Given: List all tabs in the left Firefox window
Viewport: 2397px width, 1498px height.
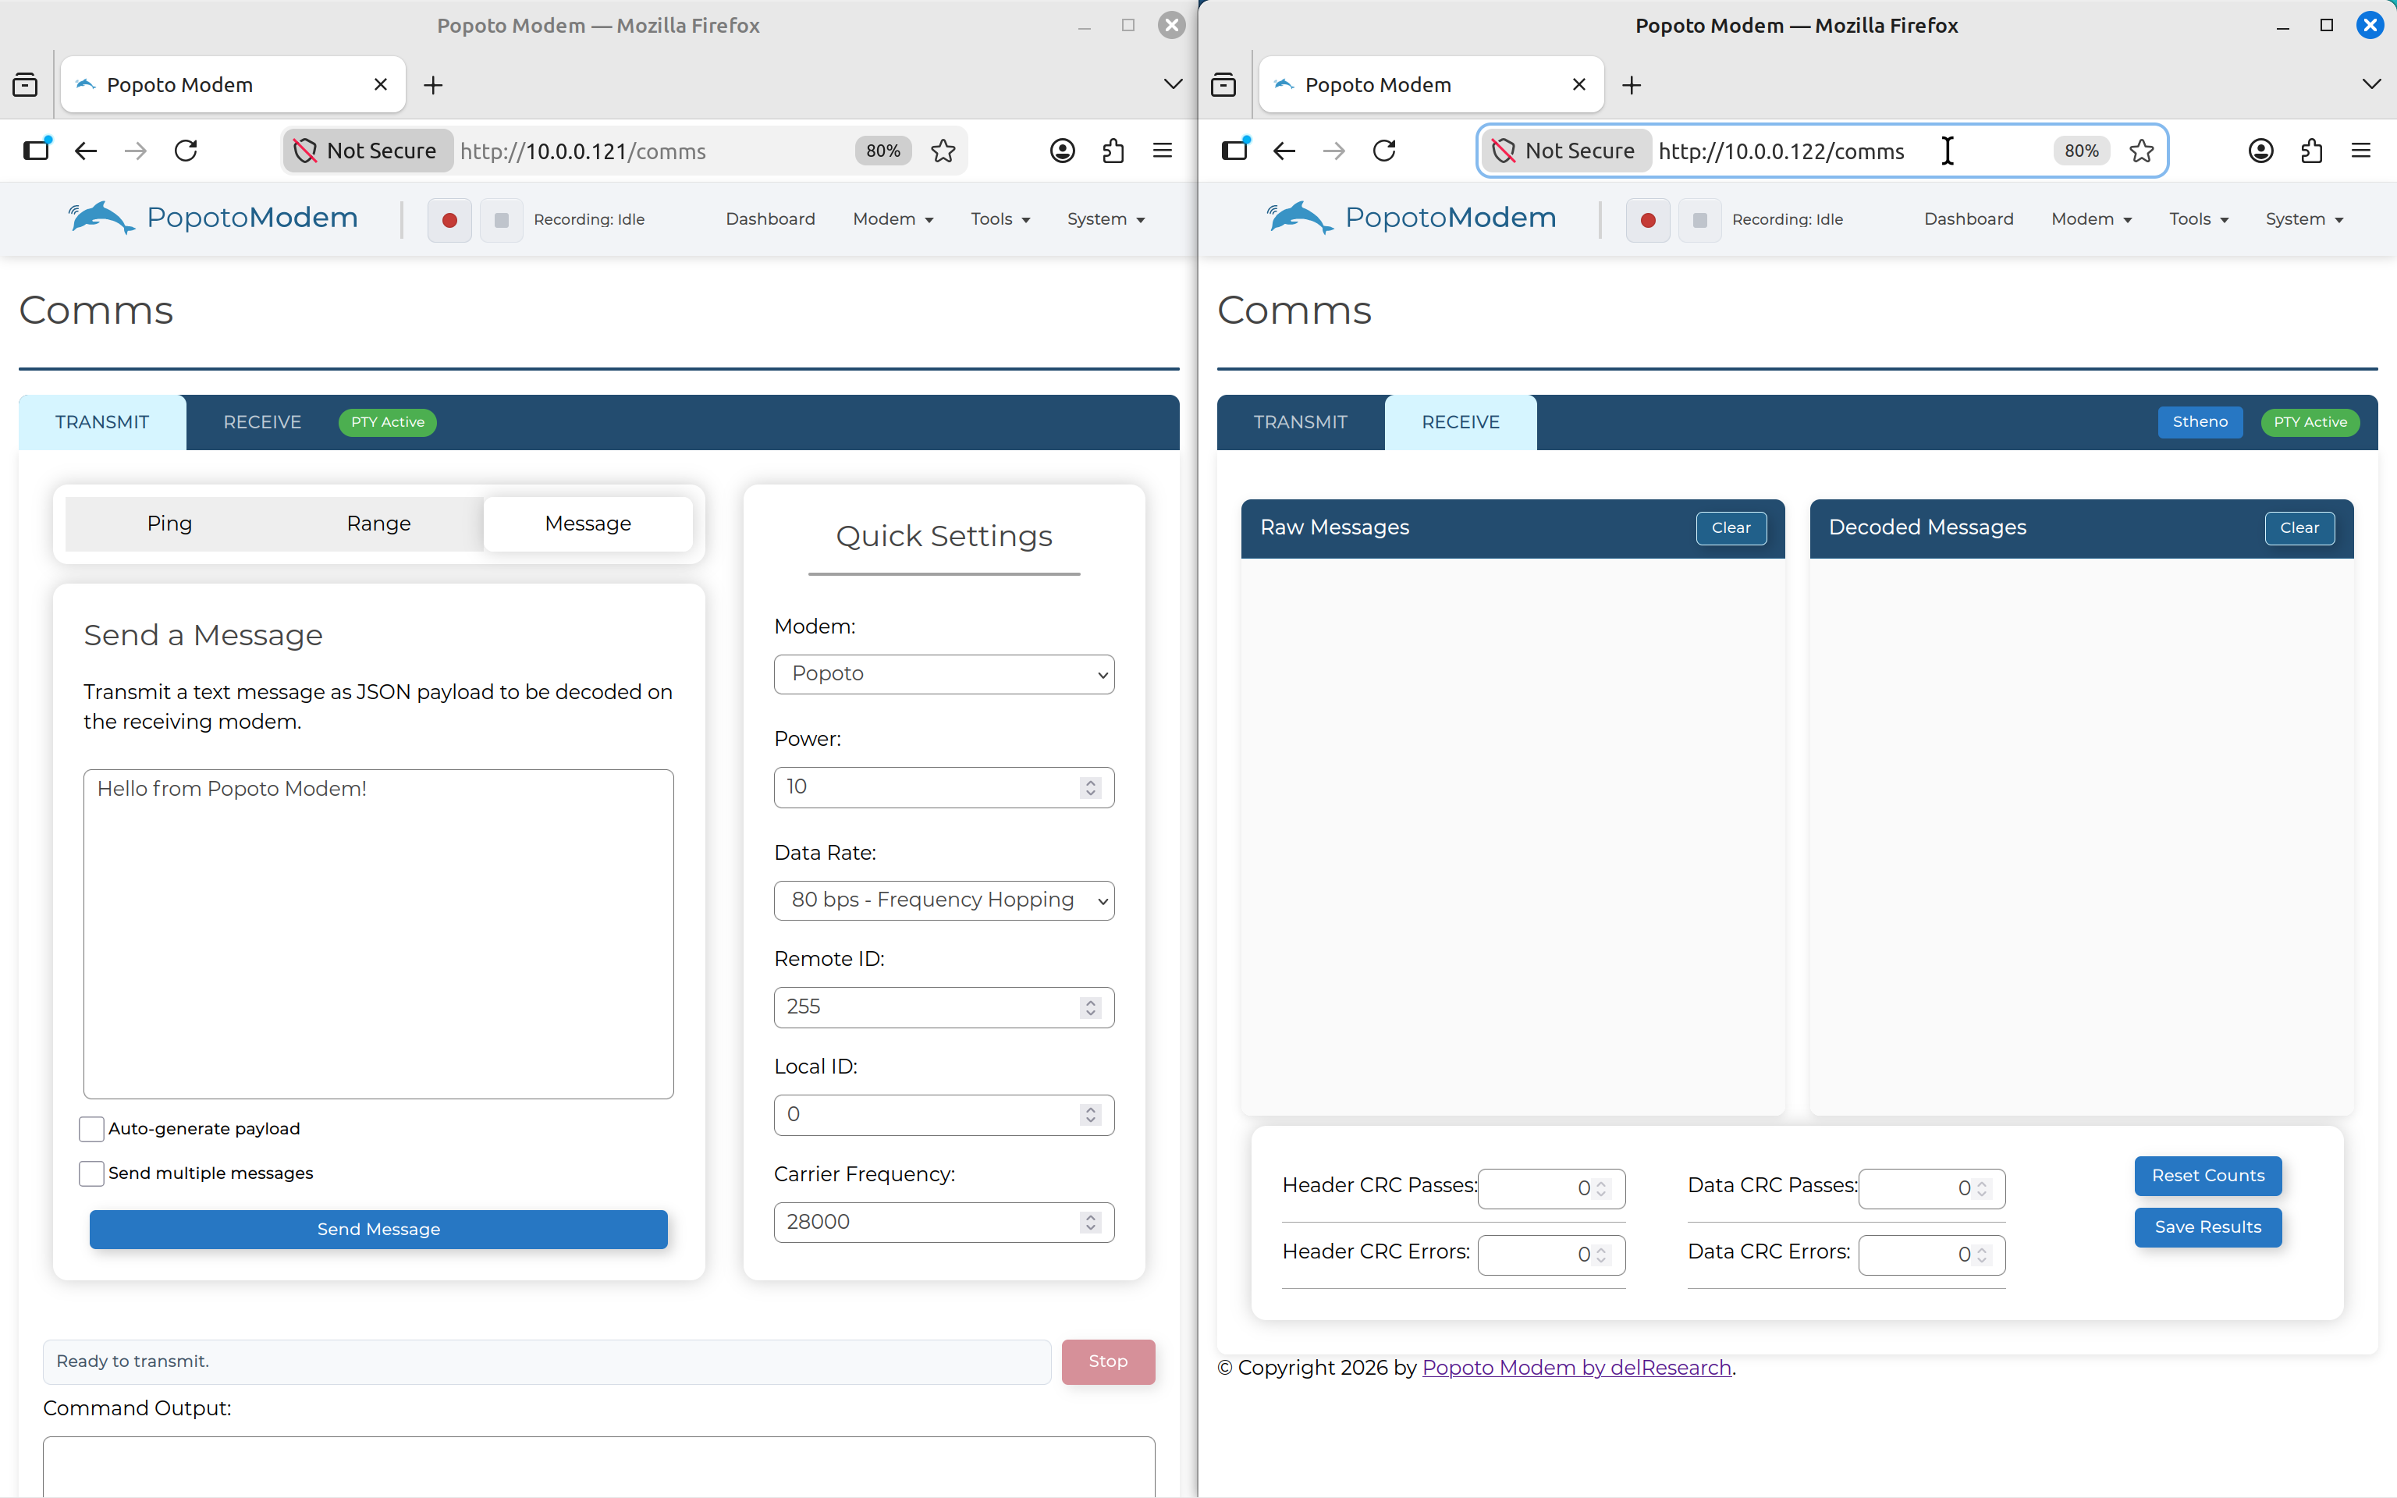Looking at the screenshot, I should pyautogui.click(x=1173, y=85).
